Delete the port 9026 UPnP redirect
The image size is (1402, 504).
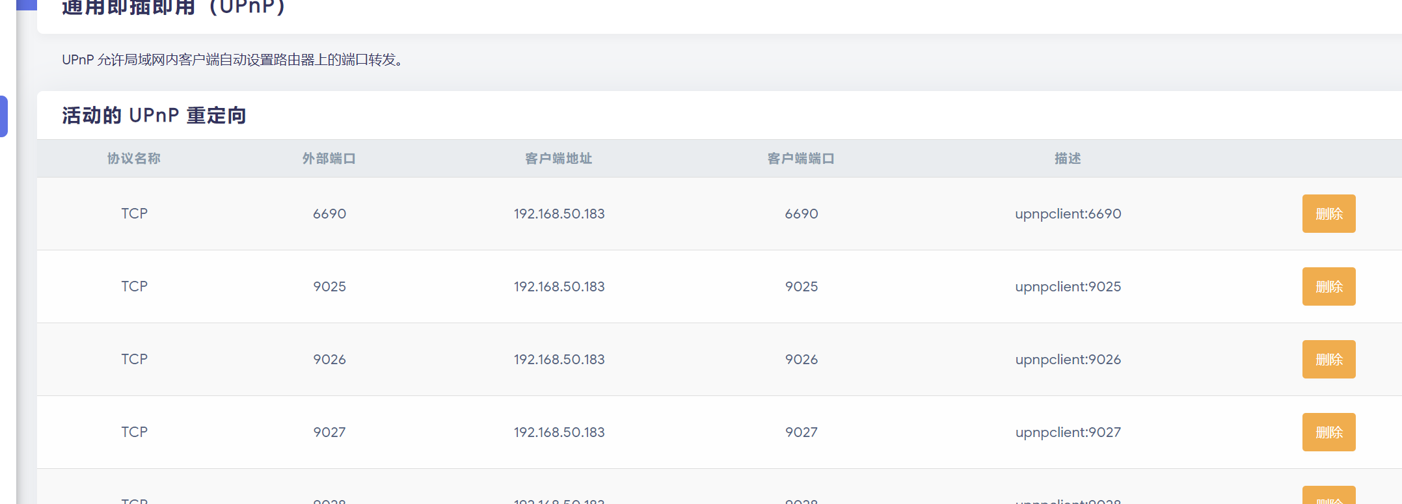[1328, 359]
